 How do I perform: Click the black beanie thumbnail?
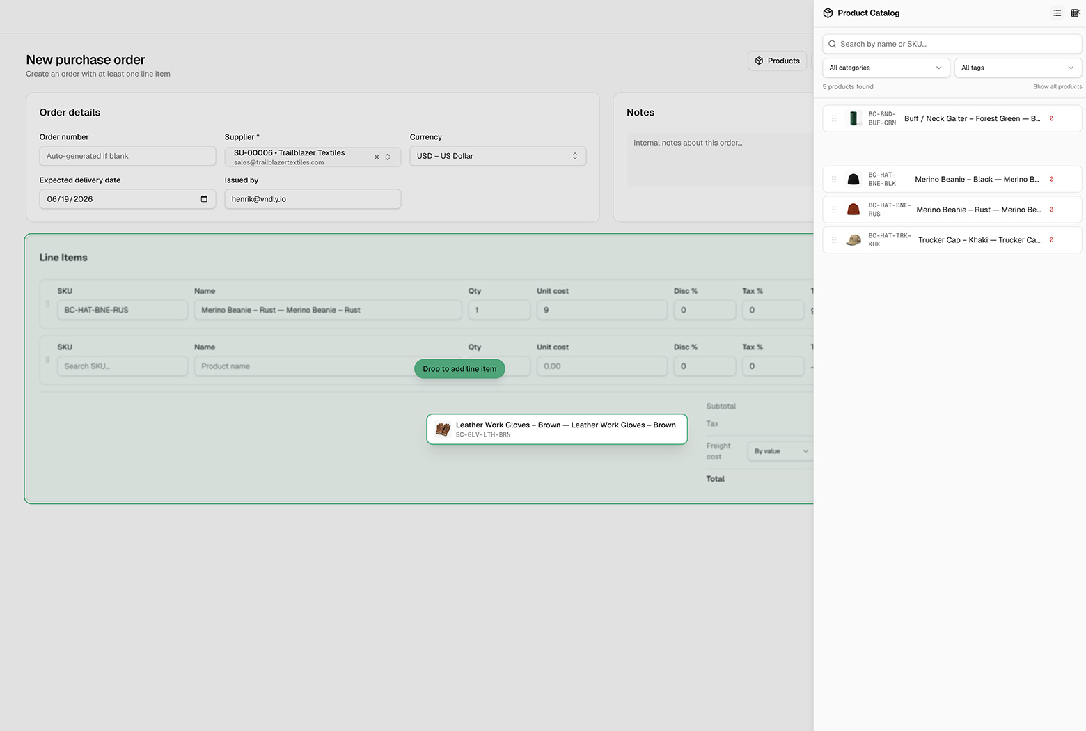853,179
